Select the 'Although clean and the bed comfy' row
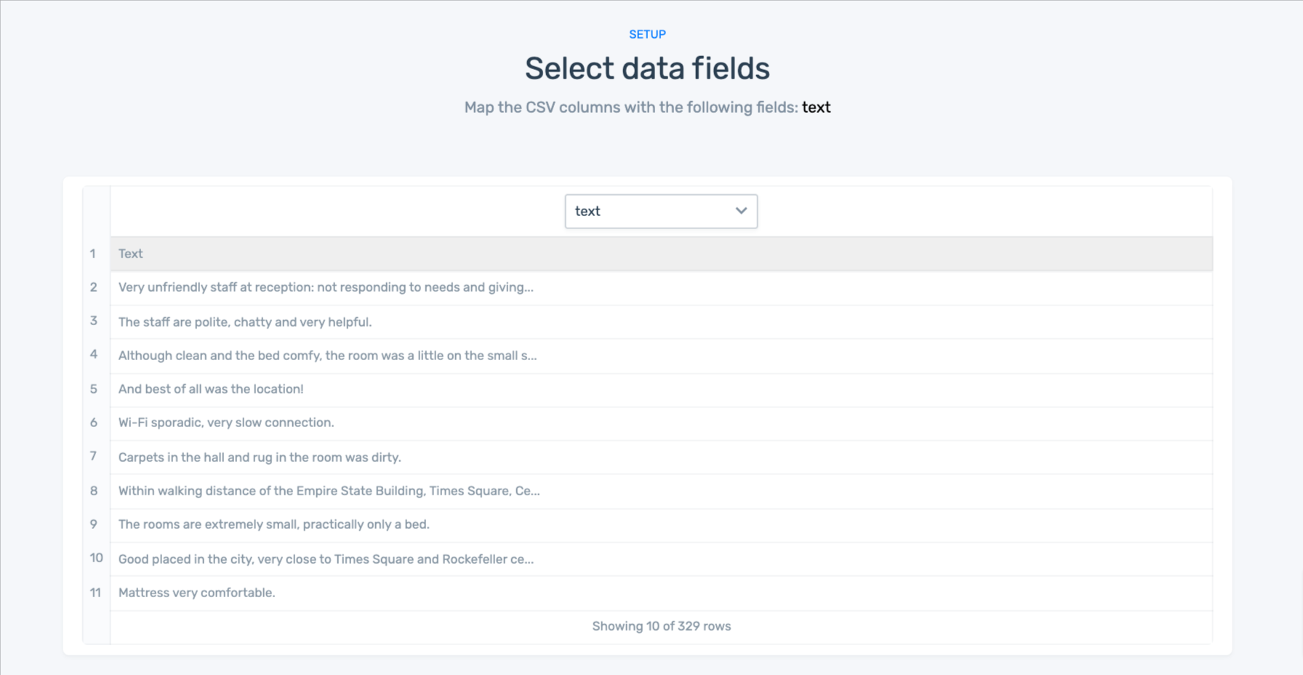Image resolution: width=1303 pixels, height=675 pixels. point(327,356)
